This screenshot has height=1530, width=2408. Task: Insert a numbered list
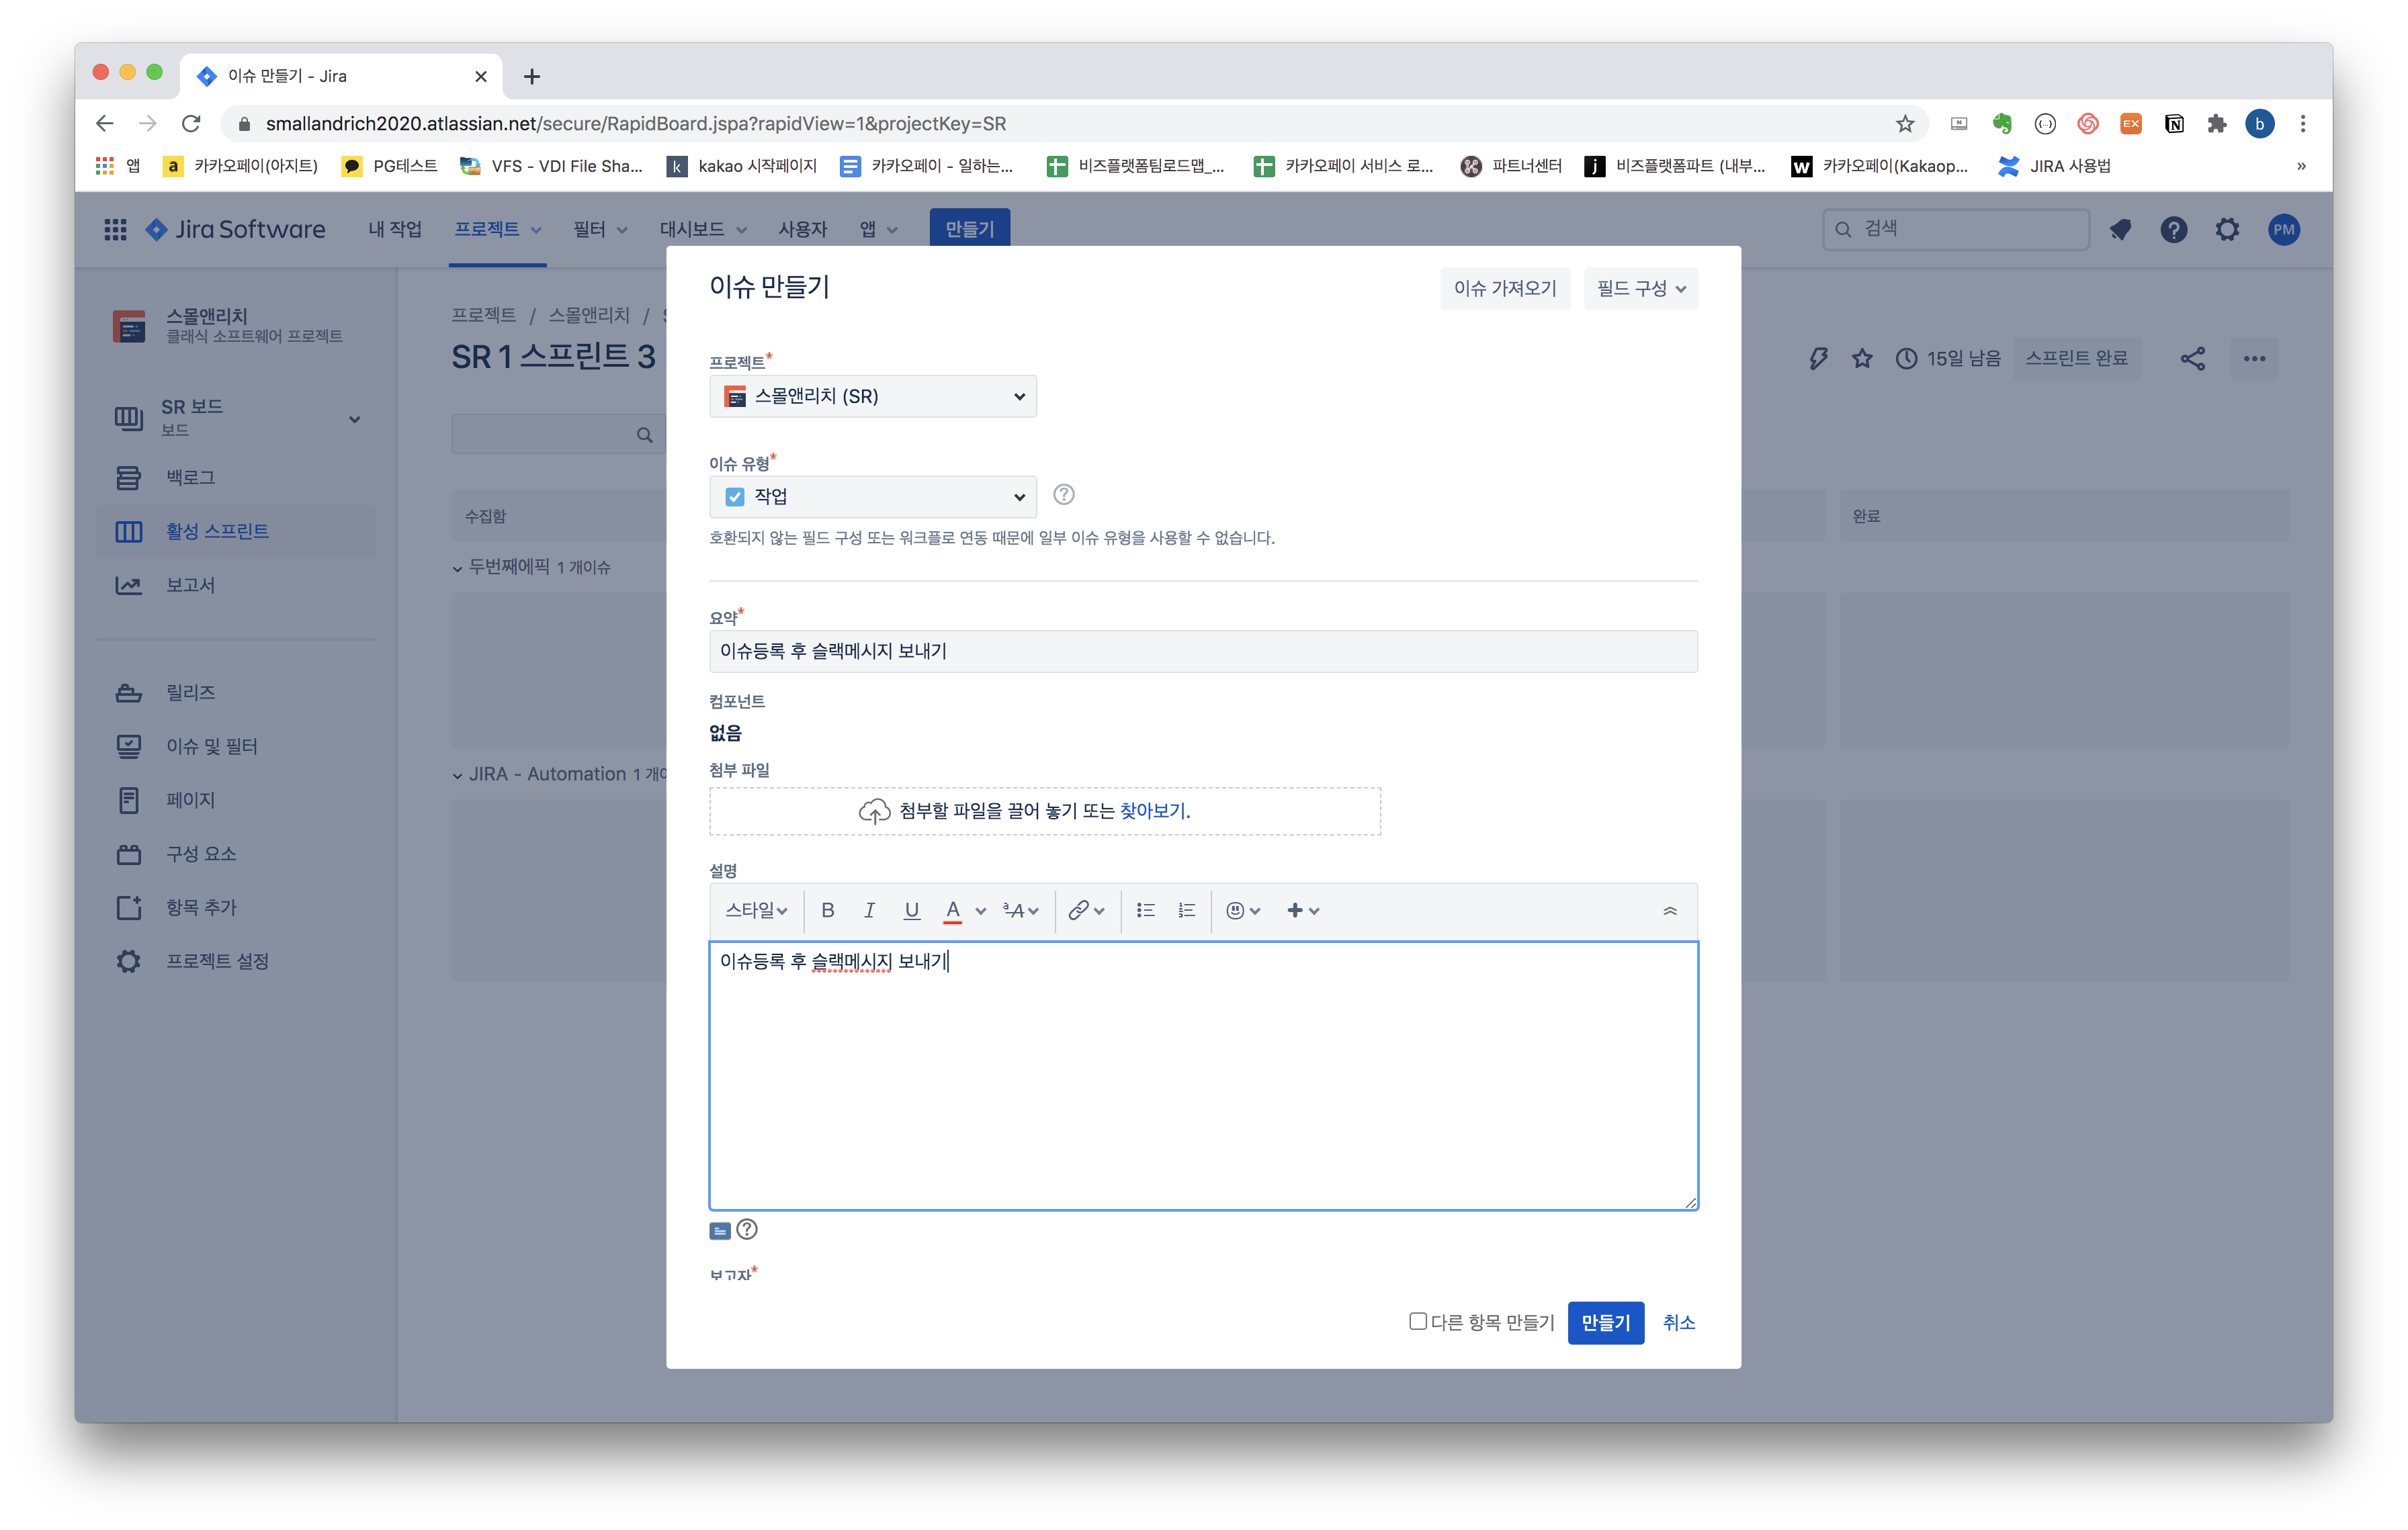click(x=1187, y=910)
